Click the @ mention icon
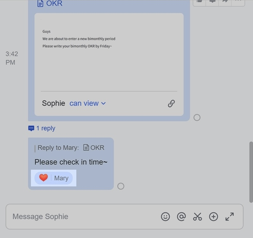Screen dimensions: 253x238 [x=181, y=217]
